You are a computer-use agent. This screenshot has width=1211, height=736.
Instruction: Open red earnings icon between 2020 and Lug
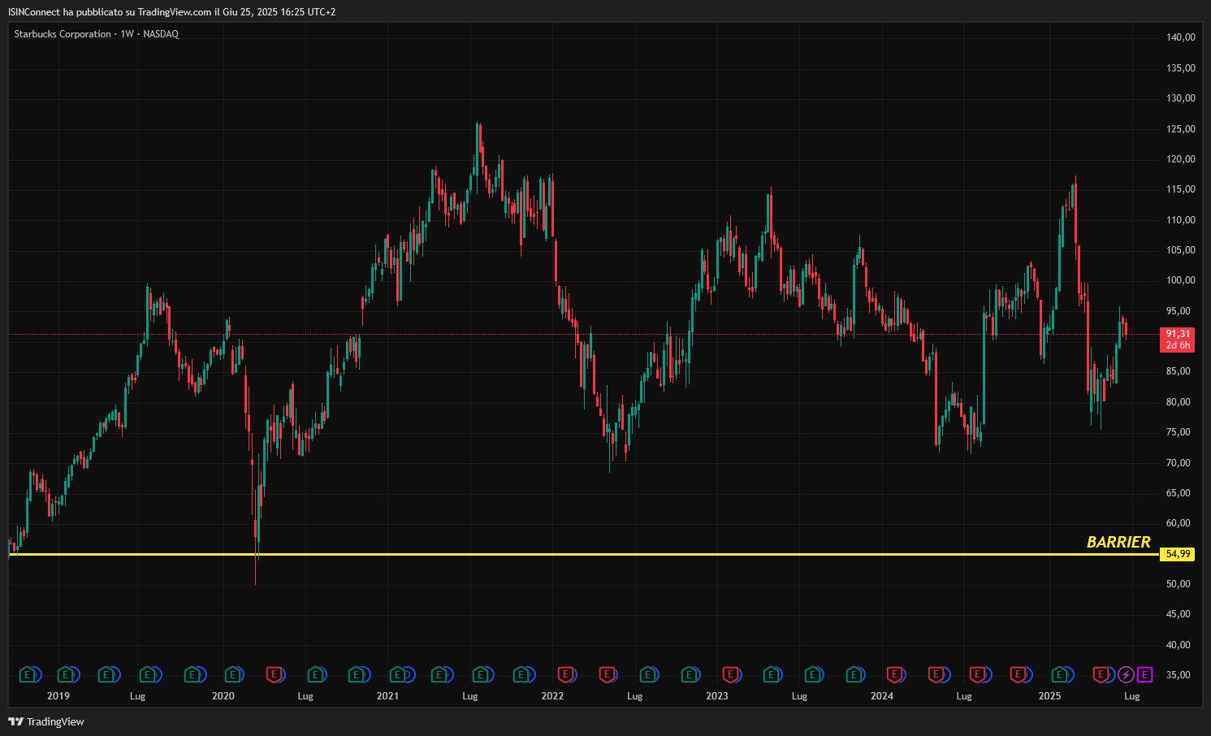(275, 674)
